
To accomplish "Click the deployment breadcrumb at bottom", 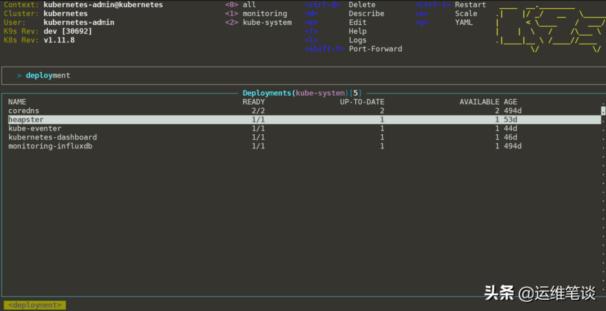I will point(35,305).
